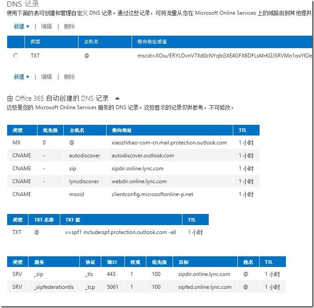Image resolution: width=314 pixels, height=308 pixels.
Task: Click the 权重 header in the SRV table
Action: [135, 262]
